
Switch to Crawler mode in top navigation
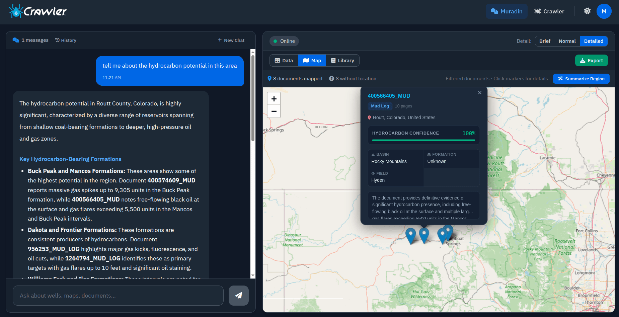(549, 11)
